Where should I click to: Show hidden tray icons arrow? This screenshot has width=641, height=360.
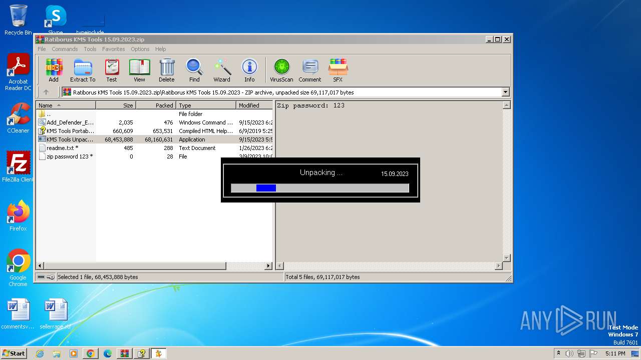(558, 353)
